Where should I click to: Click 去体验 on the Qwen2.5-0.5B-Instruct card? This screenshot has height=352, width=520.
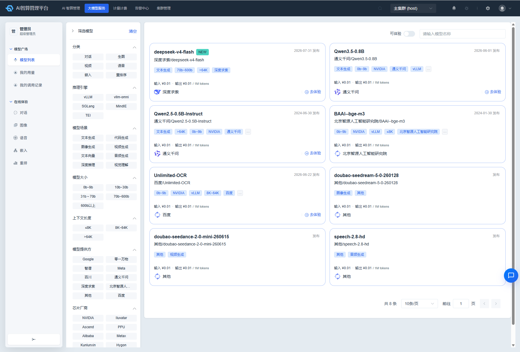coord(313,153)
